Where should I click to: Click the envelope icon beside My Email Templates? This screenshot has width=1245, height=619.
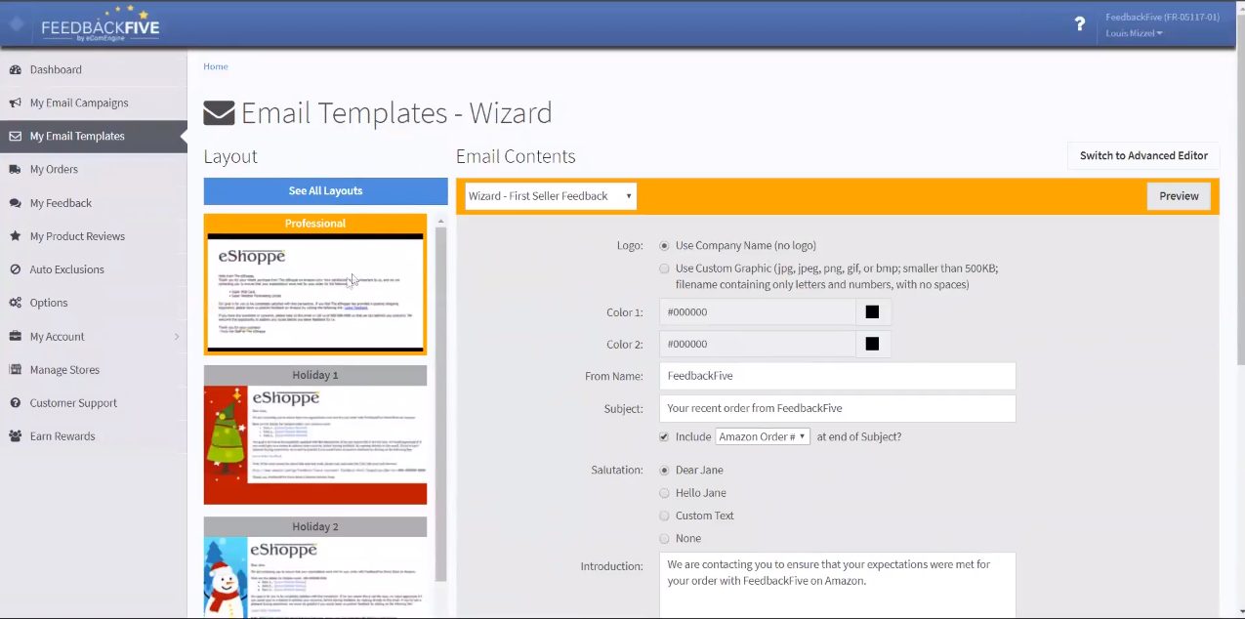15,137
